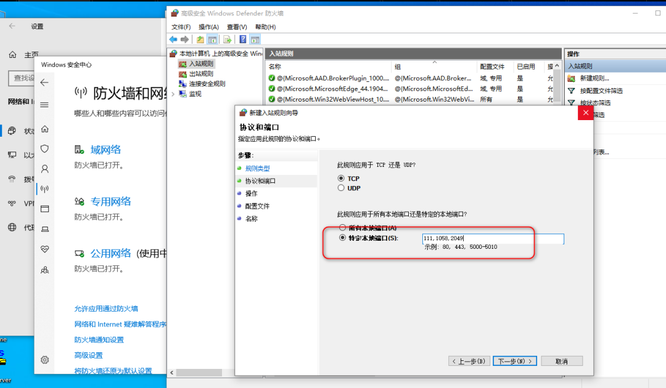Click the Up One Level folder toolbar icon
The height and width of the screenshot is (388, 666).
[200, 39]
